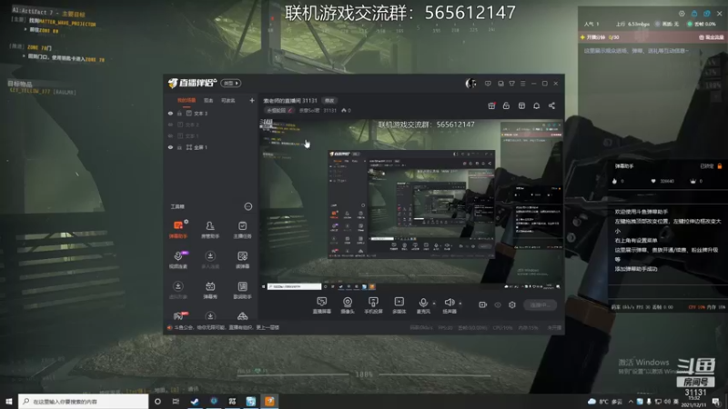
Task: Click the message icon beside avatar
Action: pos(488,84)
